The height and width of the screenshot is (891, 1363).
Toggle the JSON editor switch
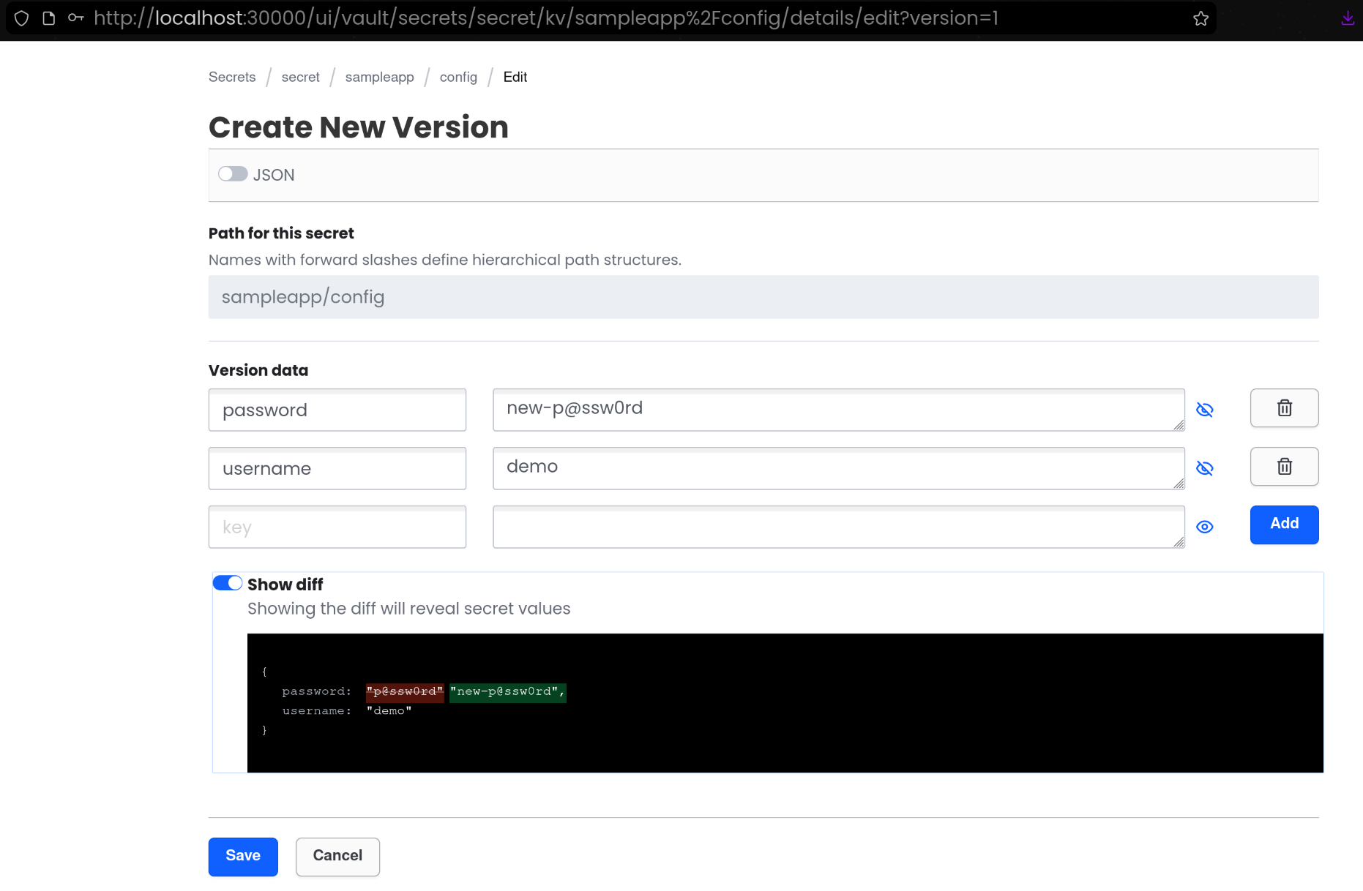(x=233, y=174)
